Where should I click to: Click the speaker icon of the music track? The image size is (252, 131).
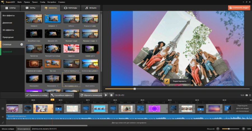tap(3, 117)
